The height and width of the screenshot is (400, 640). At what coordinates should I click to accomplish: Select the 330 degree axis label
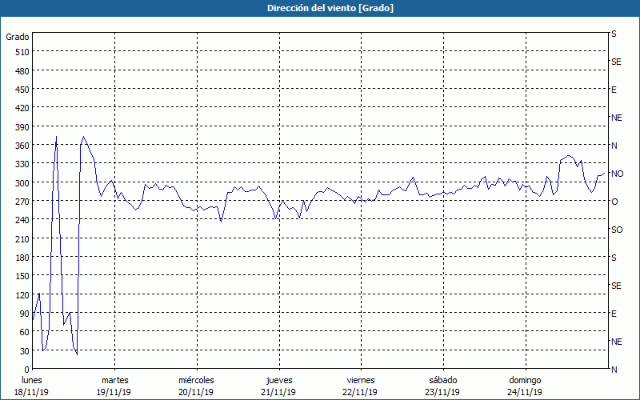coord(23,164)
